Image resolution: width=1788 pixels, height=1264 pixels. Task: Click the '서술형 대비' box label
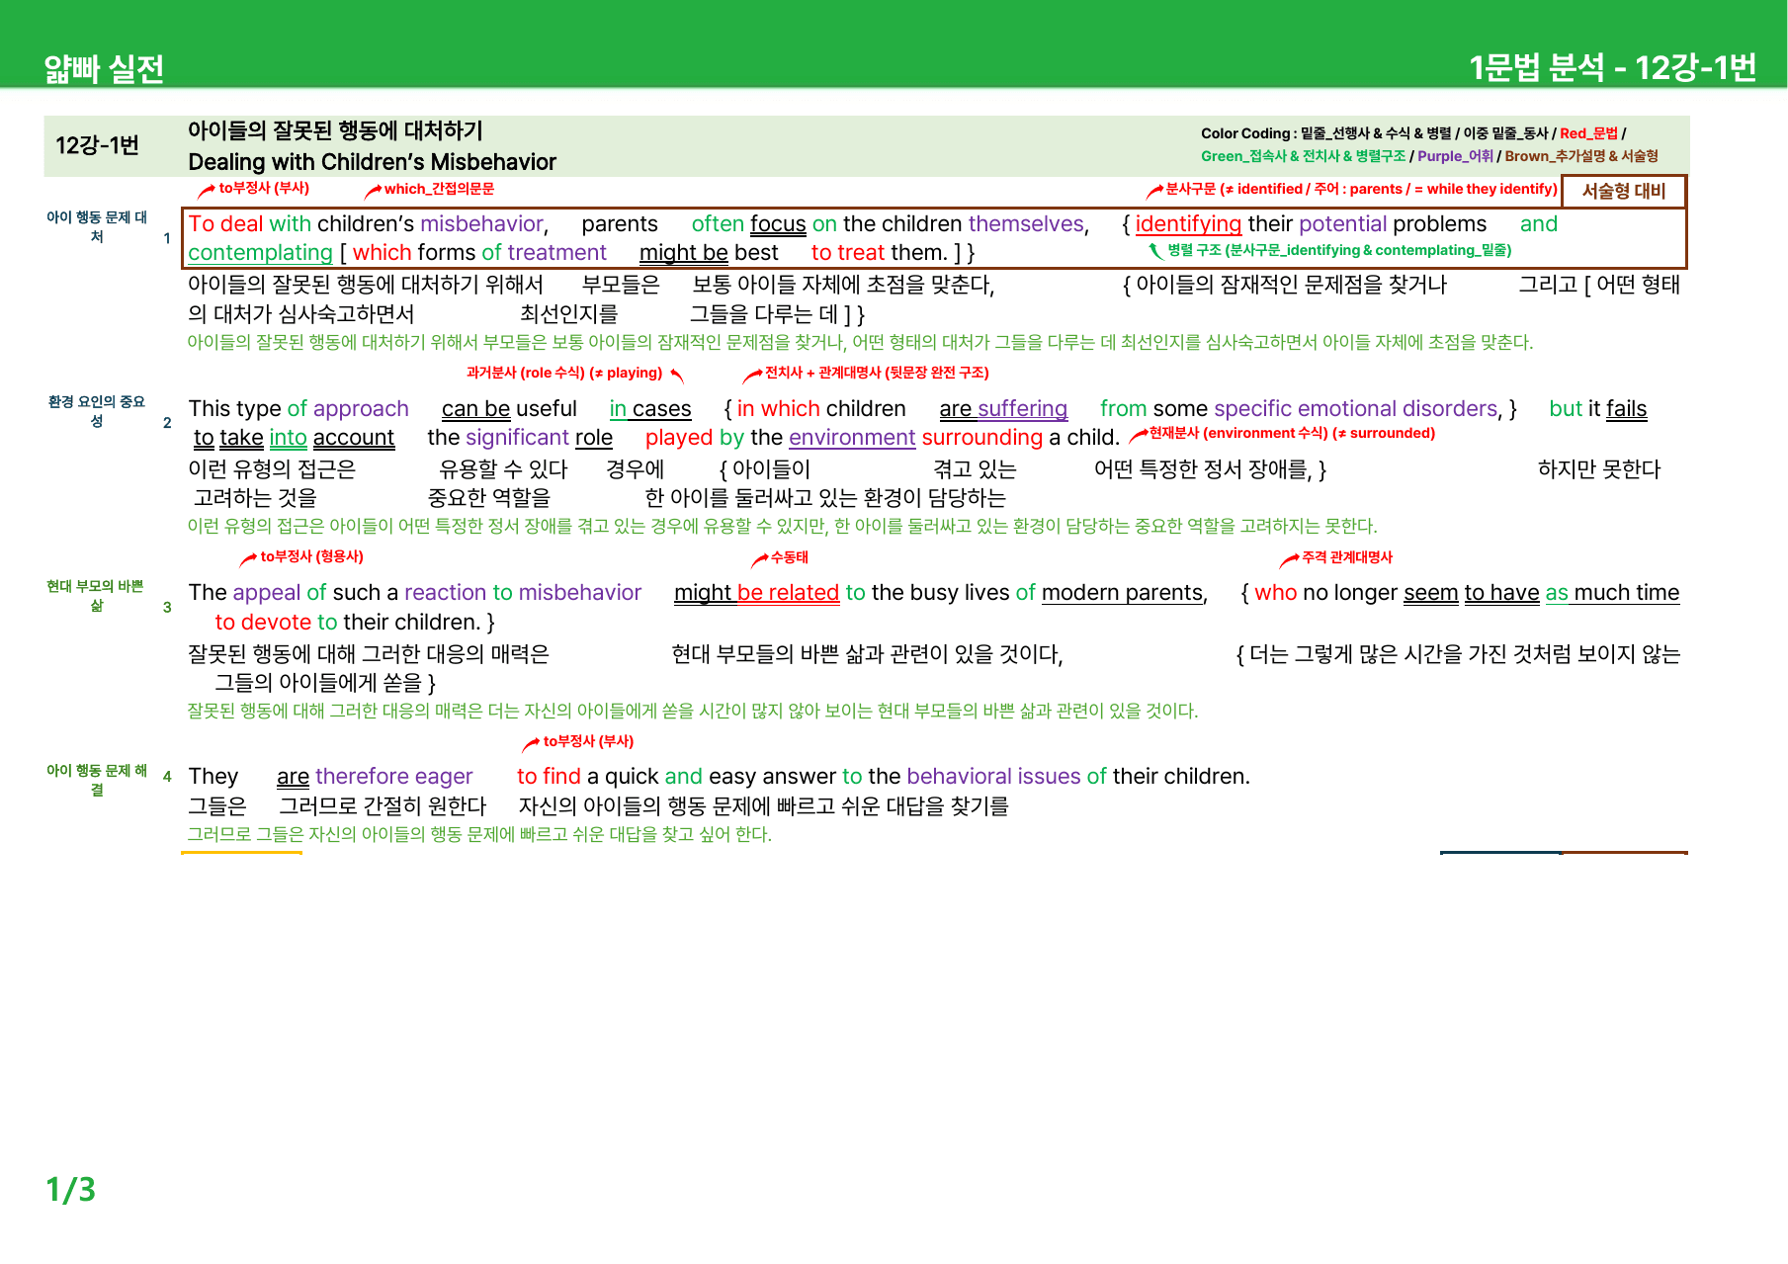[x=1624, y=191]
